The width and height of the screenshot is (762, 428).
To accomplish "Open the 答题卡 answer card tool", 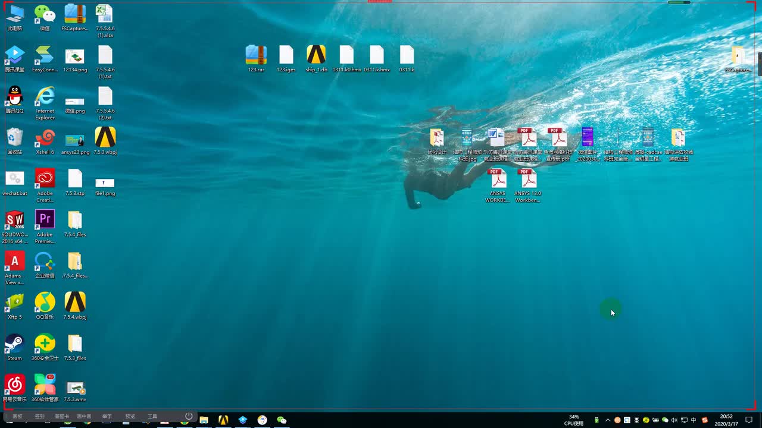I will 62,416.
